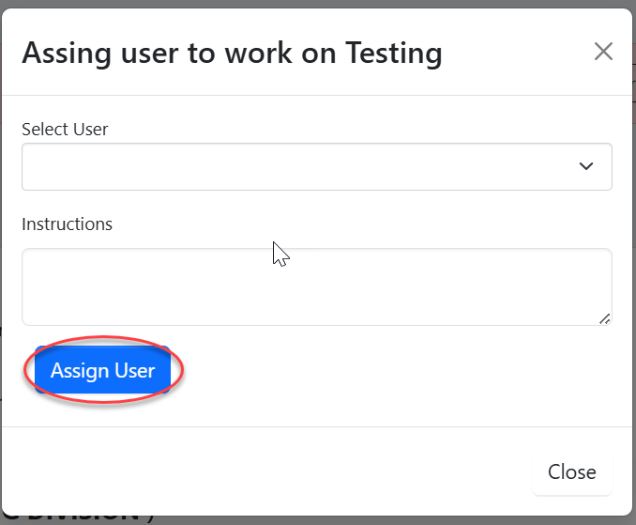The height and width of the screenshot is (525, 636).
Task: Open the user selection combo box
Action: [x=316, y=166]
